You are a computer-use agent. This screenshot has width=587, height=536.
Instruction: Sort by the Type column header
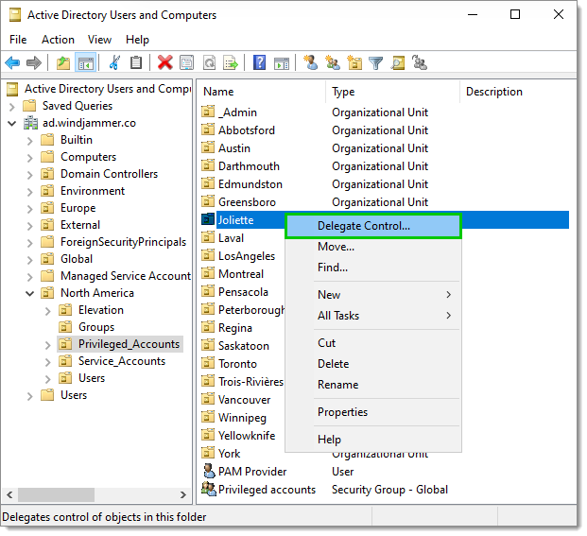392,92
